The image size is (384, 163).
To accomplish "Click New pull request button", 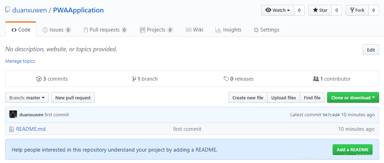I will click(x=73, y=98).
